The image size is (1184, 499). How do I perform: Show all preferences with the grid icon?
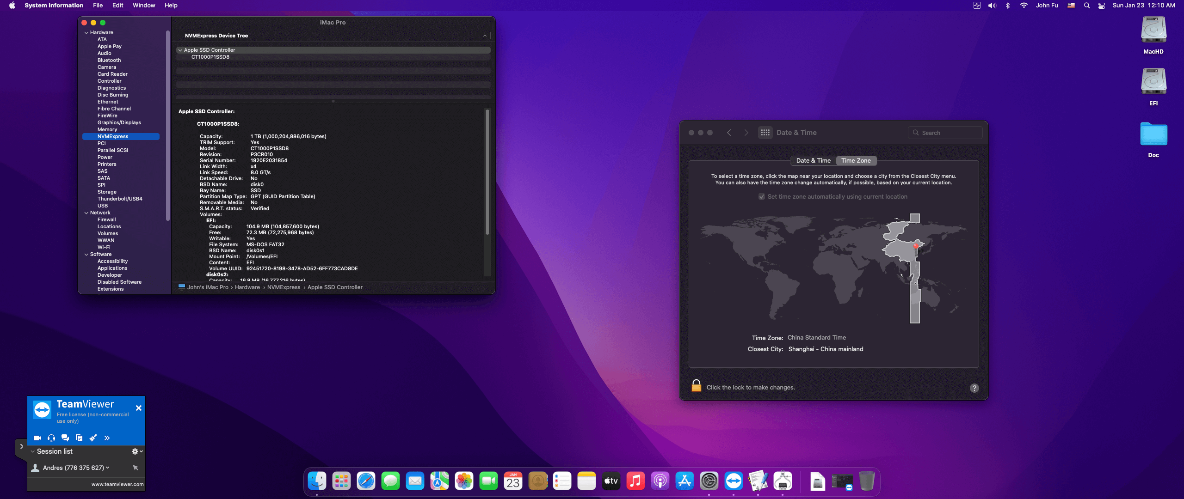(765, 133)
